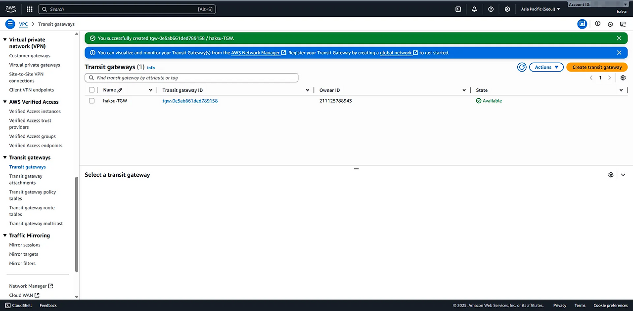The height and width of the screenshot is (311, 633).
Task: Check the select-all header checkbox
Action: (91, 90)
